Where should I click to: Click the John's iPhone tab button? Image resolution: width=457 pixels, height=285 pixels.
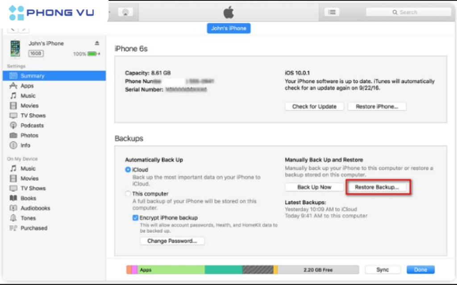[228, 28]
